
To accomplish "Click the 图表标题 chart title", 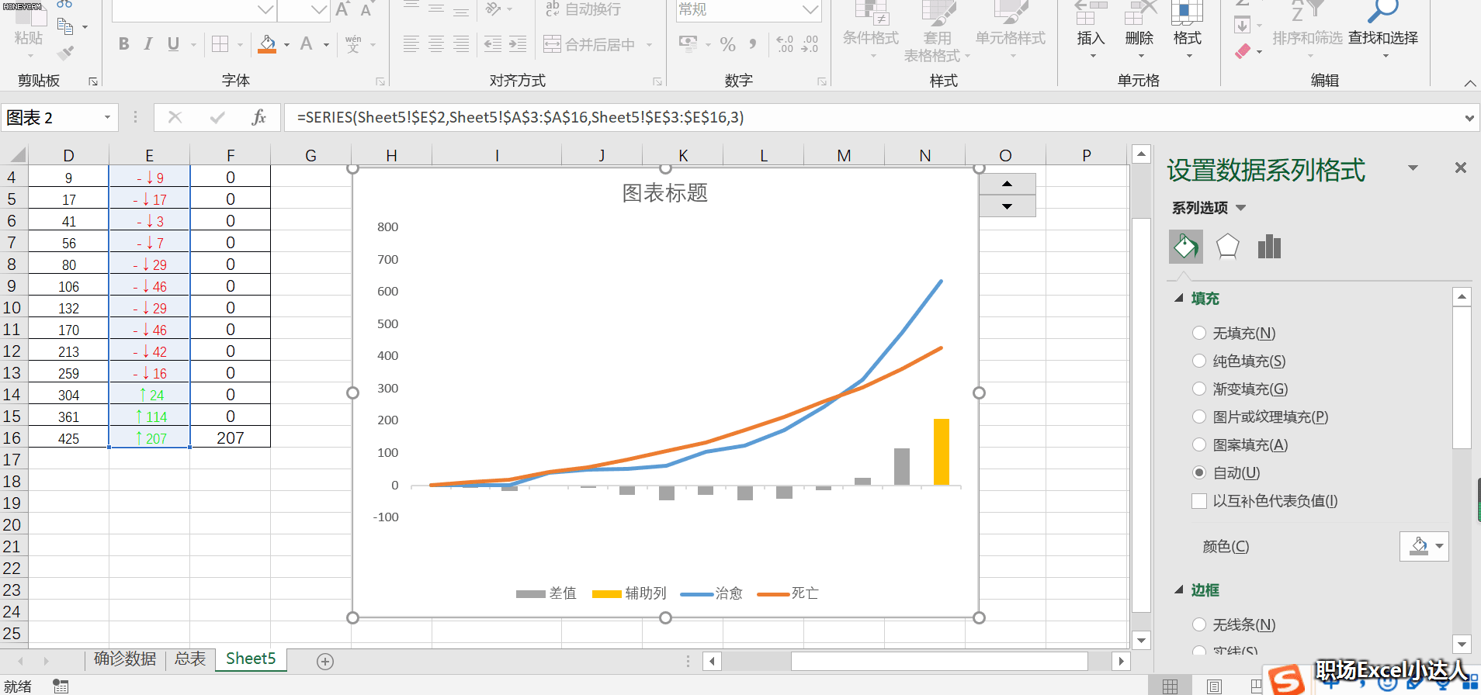I will click(665, 192).
